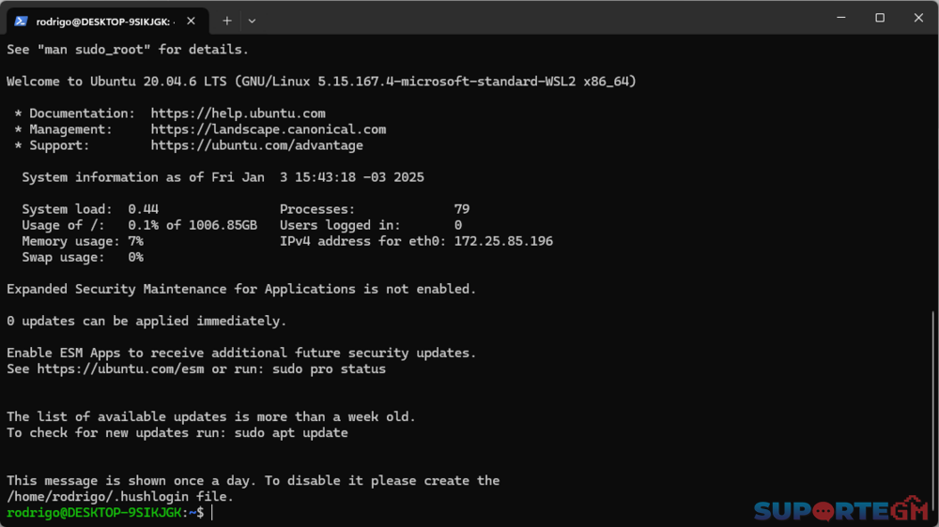Click the command prompt cursor after the $ sign
Viewport: 939px width, 527px height.
coord(213,512)
